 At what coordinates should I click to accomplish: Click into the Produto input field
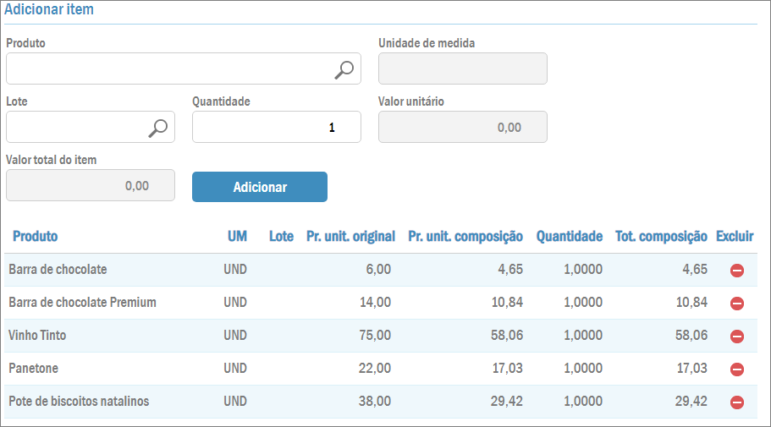[x=168, y=69]
